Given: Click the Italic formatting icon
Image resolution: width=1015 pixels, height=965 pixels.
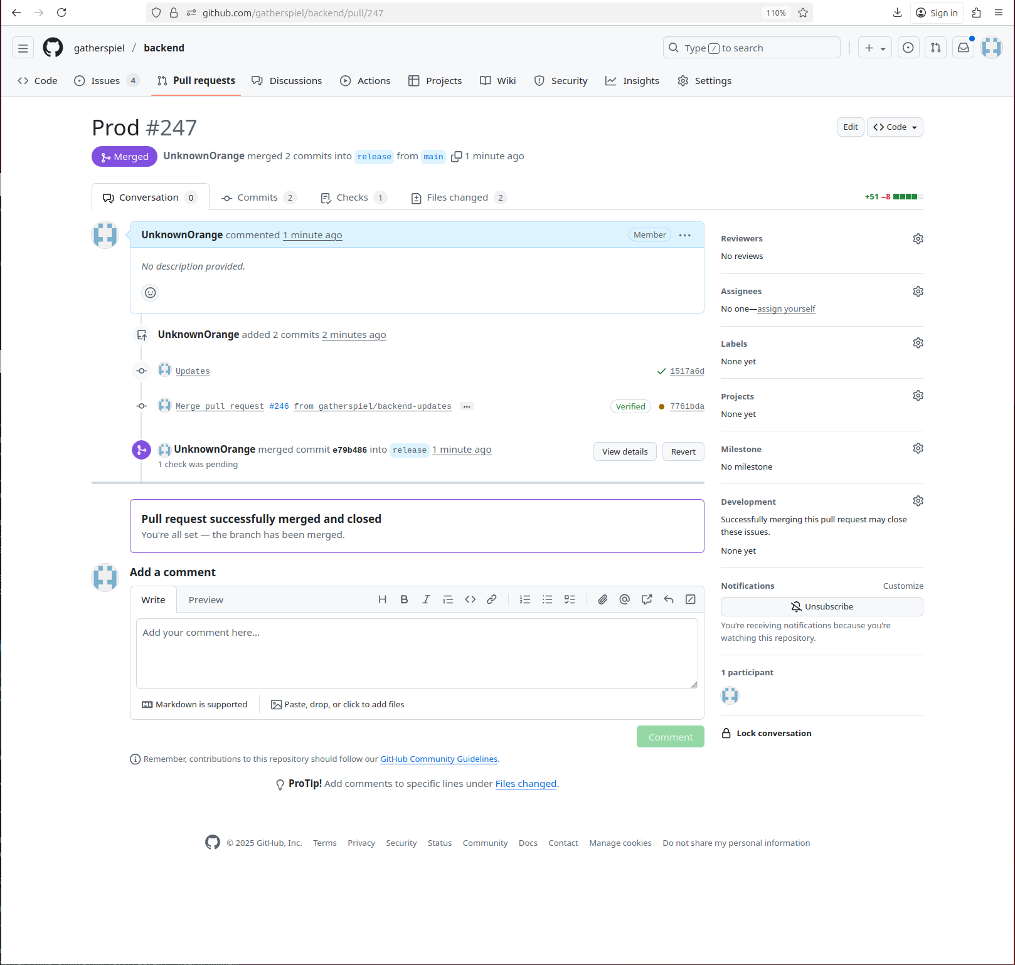Looking at the screenshot, I should pyautogui.click(x=426, y=599).
